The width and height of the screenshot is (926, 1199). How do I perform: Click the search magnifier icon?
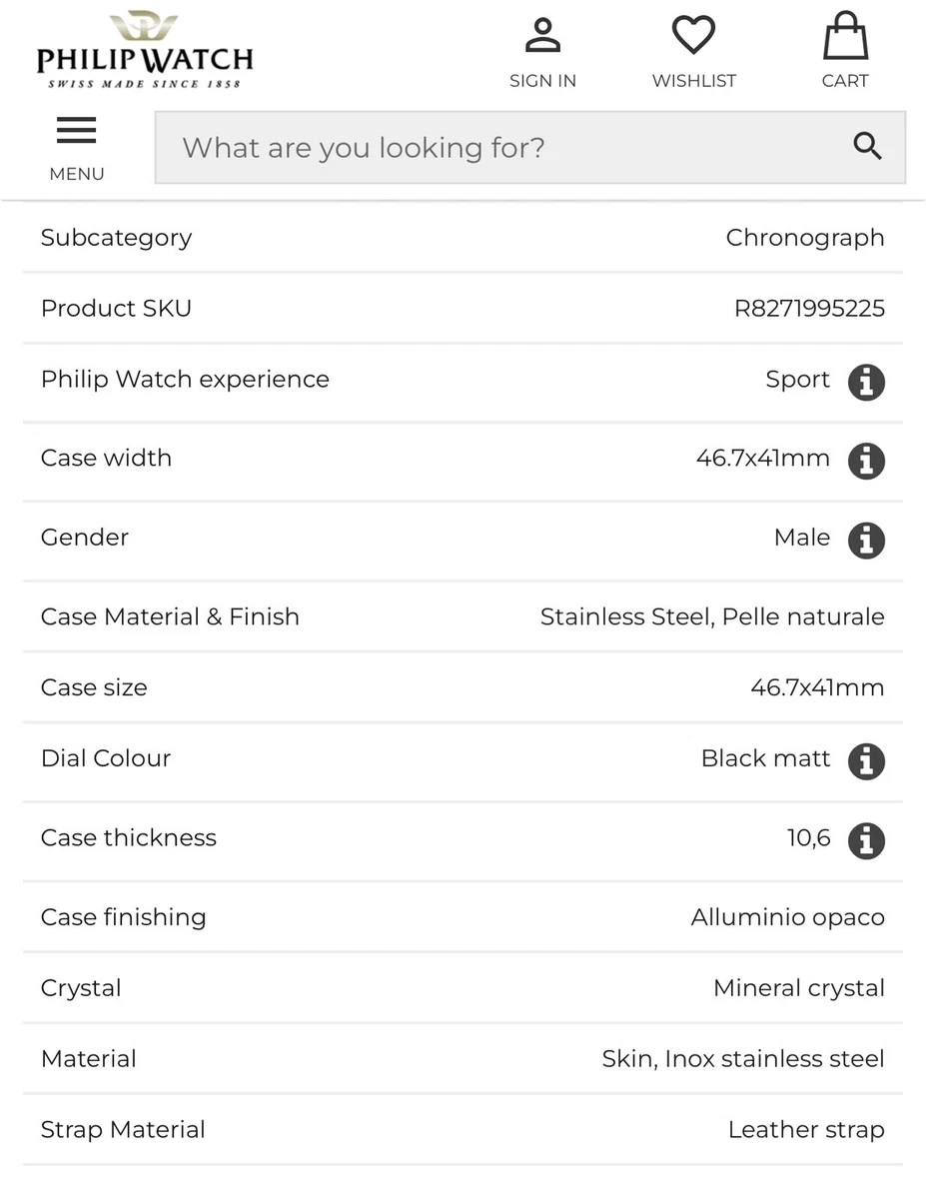(x=867, y=147)
